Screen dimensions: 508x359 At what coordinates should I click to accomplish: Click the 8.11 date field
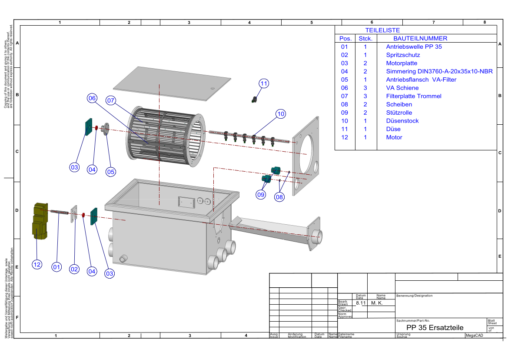coord(361,303)
